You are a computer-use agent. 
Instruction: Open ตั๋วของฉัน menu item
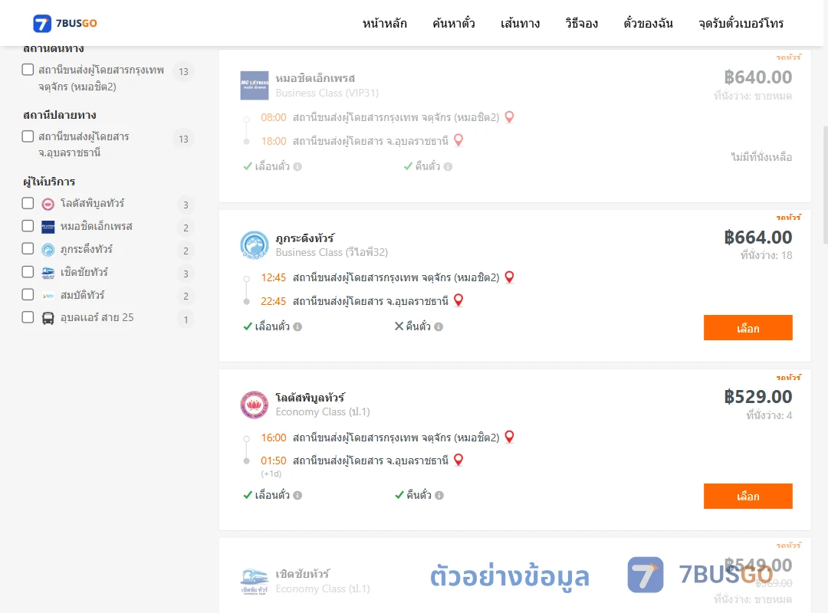[x=648, y=23]
